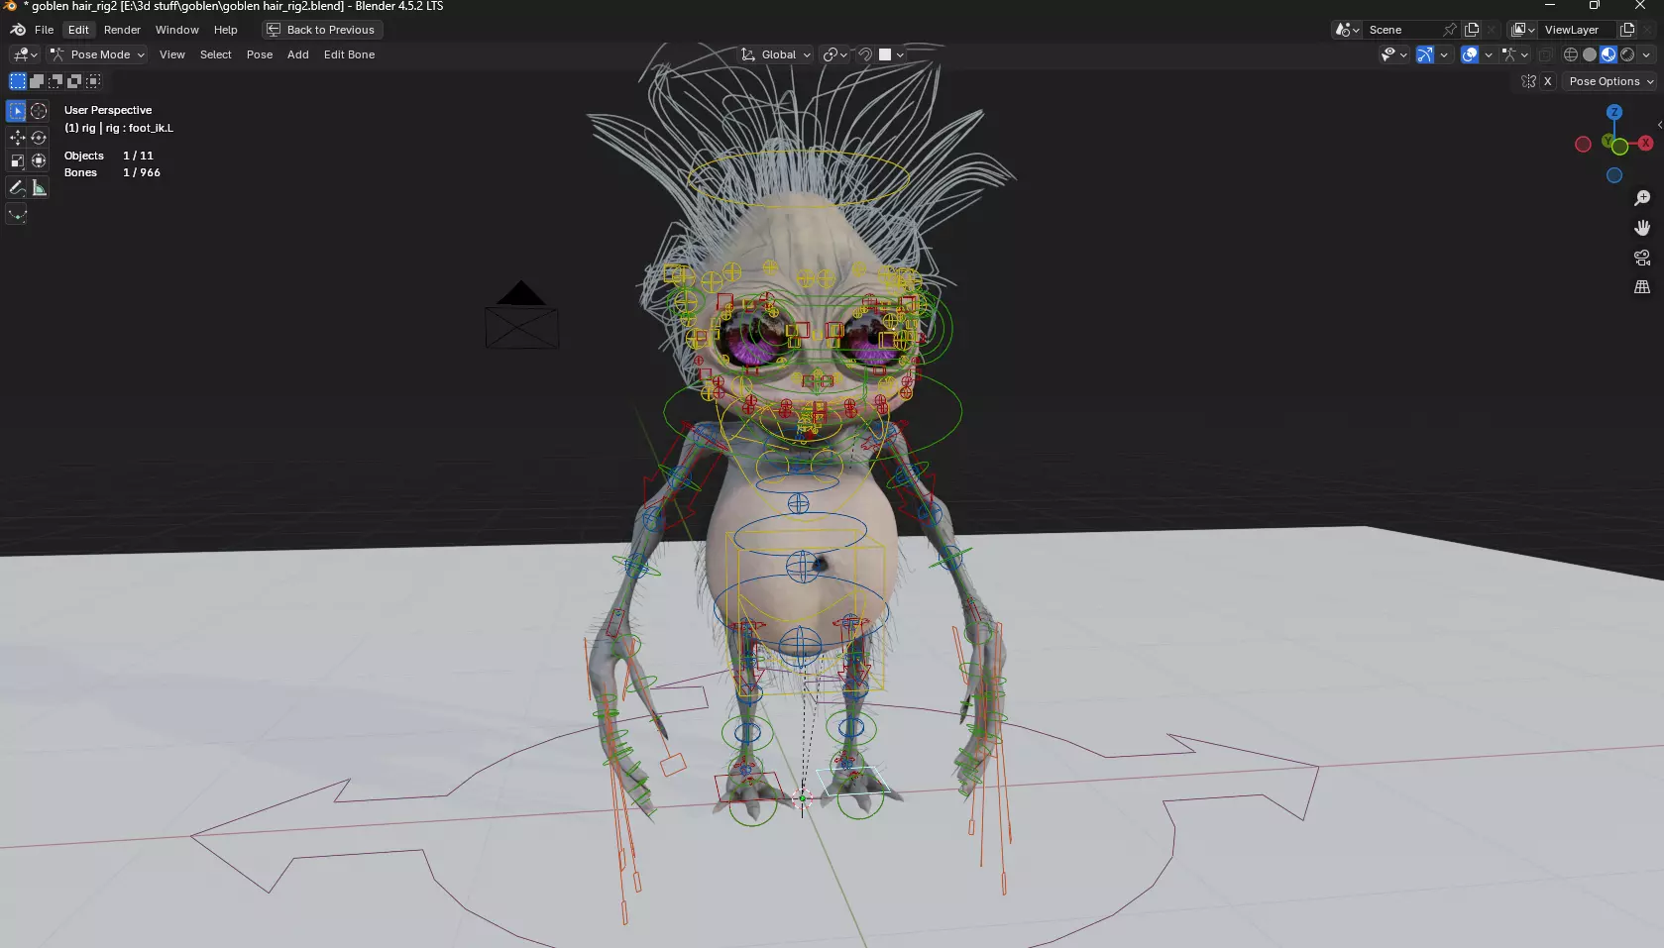The width and height of the screenshot is (1664, 948).
Task: Open the Window menu
Action: [176, 30]
